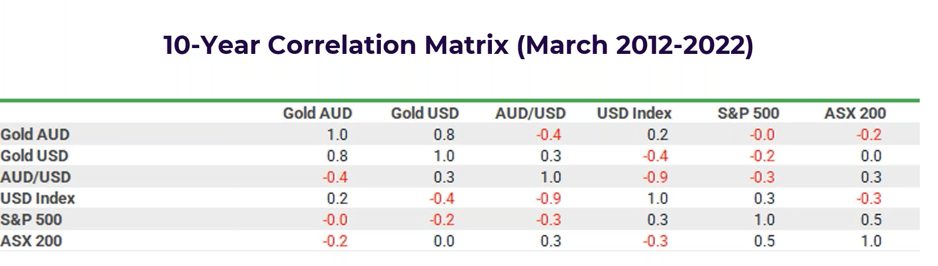Select the AUD/USD row label
Image resolution: width=938 pixels, height=266 pixels.
(x=35, y=177)
